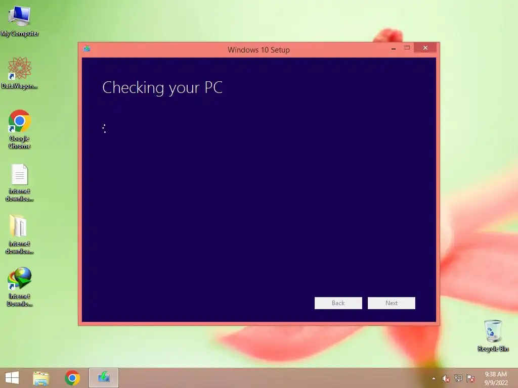The width and height of the screenshot is (518, 388).
Task: Minimize the Windows 10 Setup window
Action: 394,48
